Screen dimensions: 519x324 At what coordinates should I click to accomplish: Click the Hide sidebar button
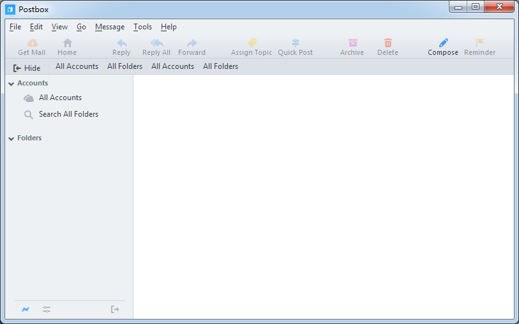pyautogui.click(x=26, y=68)
